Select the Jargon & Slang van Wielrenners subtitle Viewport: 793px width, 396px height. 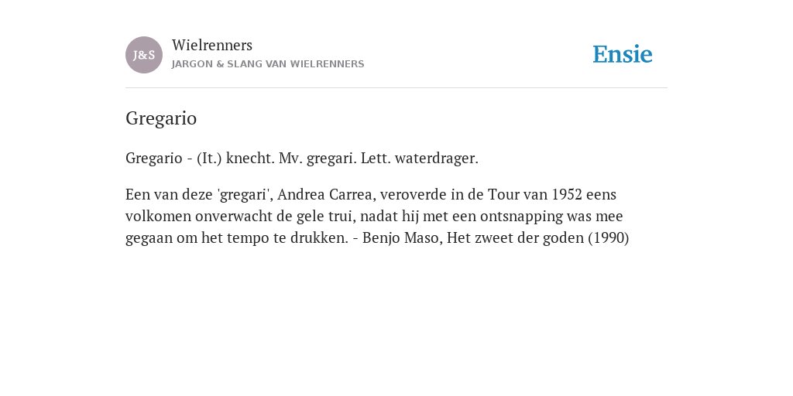268,64
